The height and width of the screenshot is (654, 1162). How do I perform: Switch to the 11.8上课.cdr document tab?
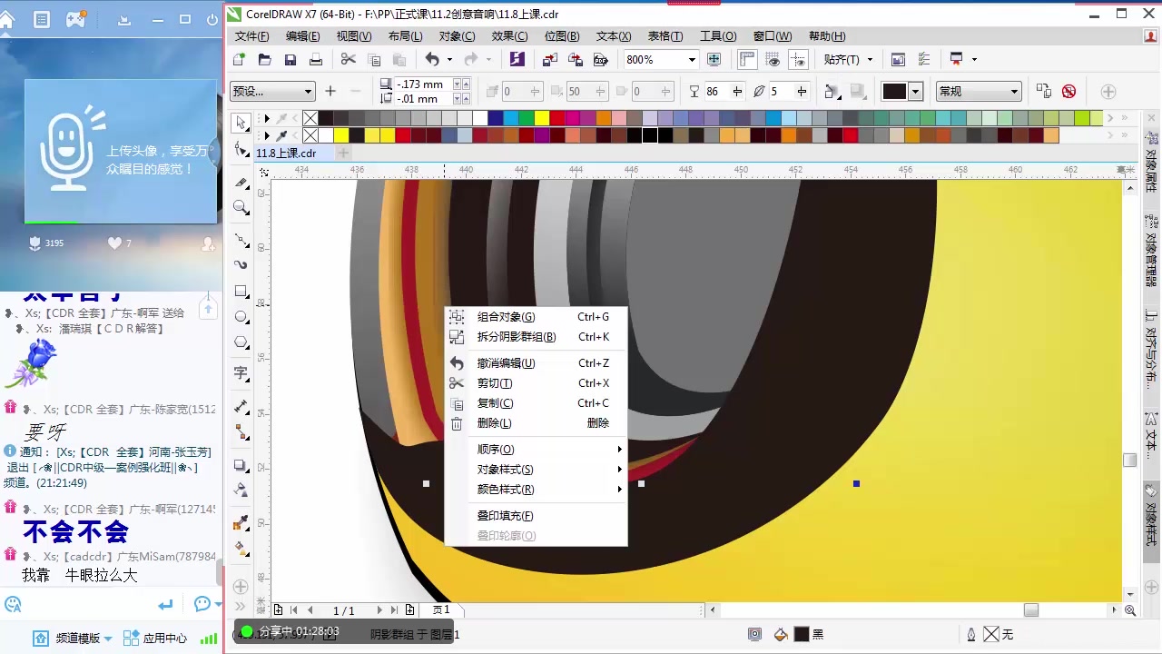[286, 154]
